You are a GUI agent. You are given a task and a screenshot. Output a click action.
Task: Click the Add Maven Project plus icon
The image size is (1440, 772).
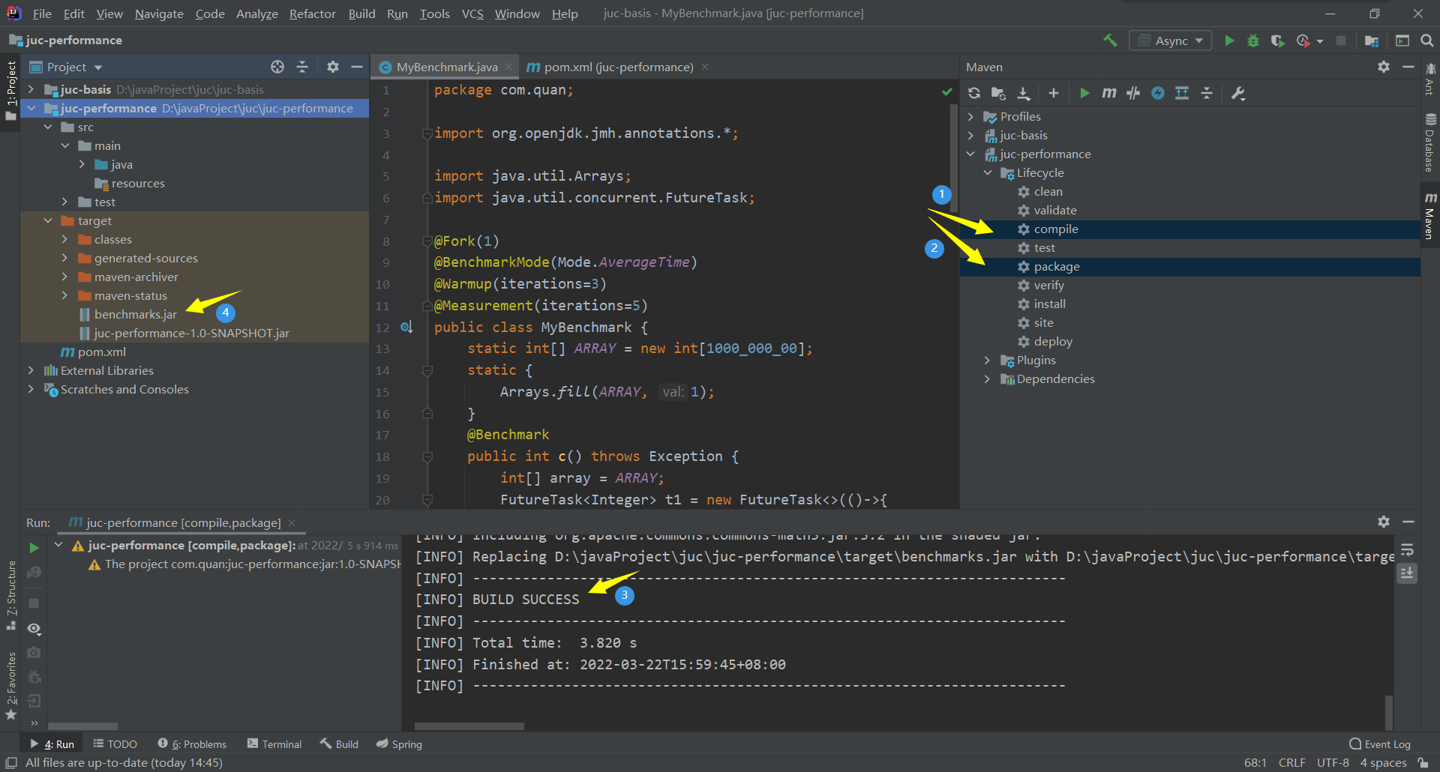tap(1054, 93)
